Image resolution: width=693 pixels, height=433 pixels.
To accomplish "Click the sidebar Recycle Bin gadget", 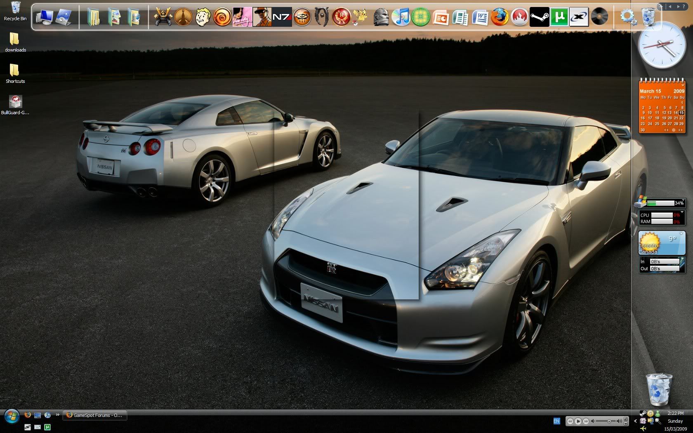I will coord(659,389).
